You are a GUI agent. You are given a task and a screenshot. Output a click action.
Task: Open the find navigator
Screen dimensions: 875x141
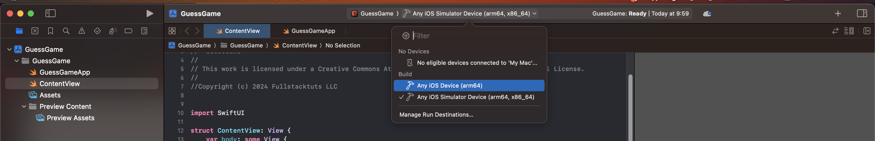pos(66,31)
